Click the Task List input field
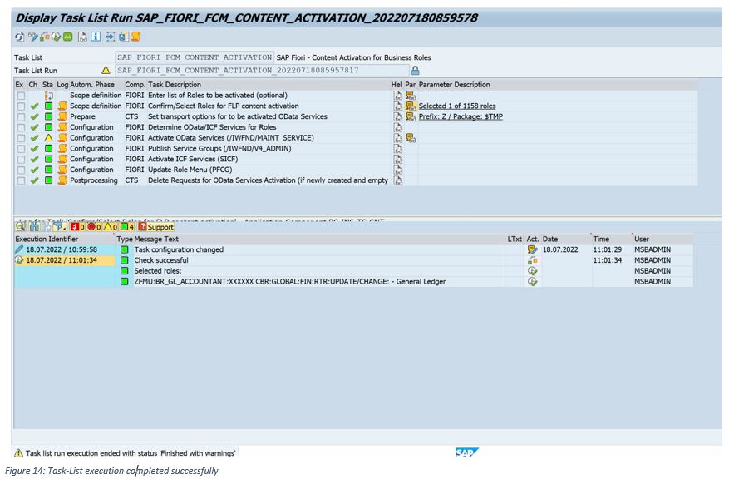Screen dimensions: 739x479 pyautogui.click(x=195, y=57)
